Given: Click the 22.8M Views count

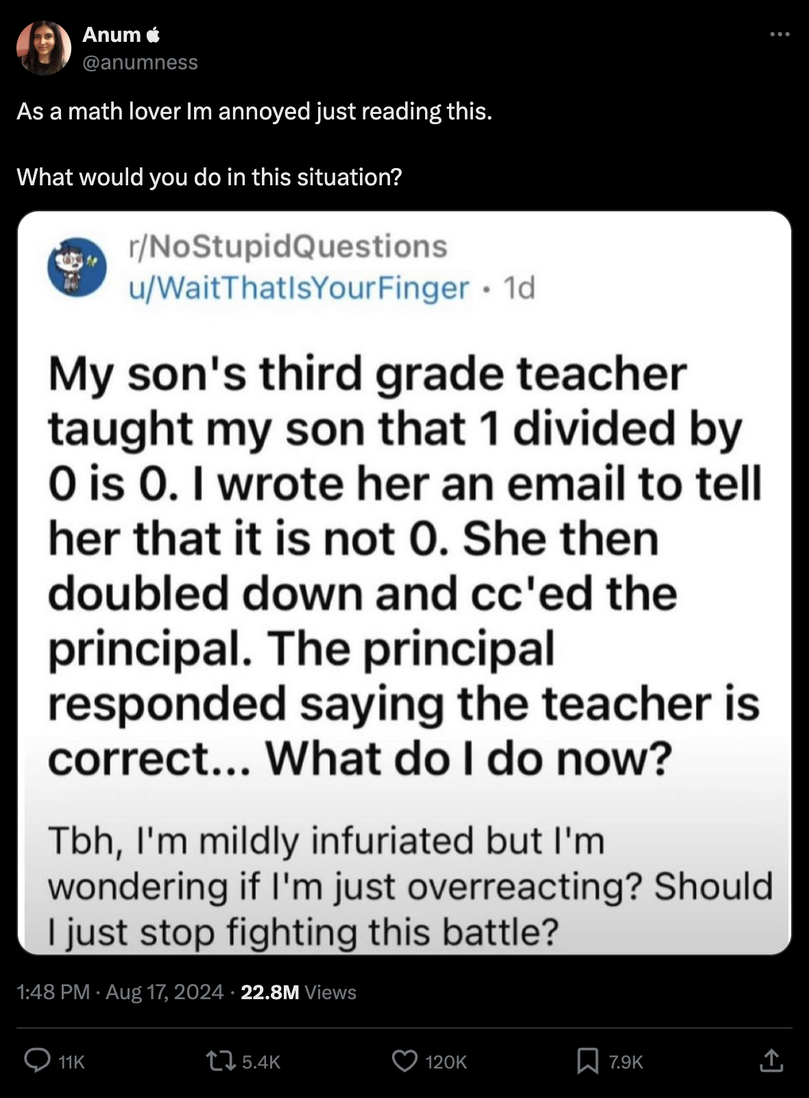Looking at the screenshot, I should click(x=298, y=992).
